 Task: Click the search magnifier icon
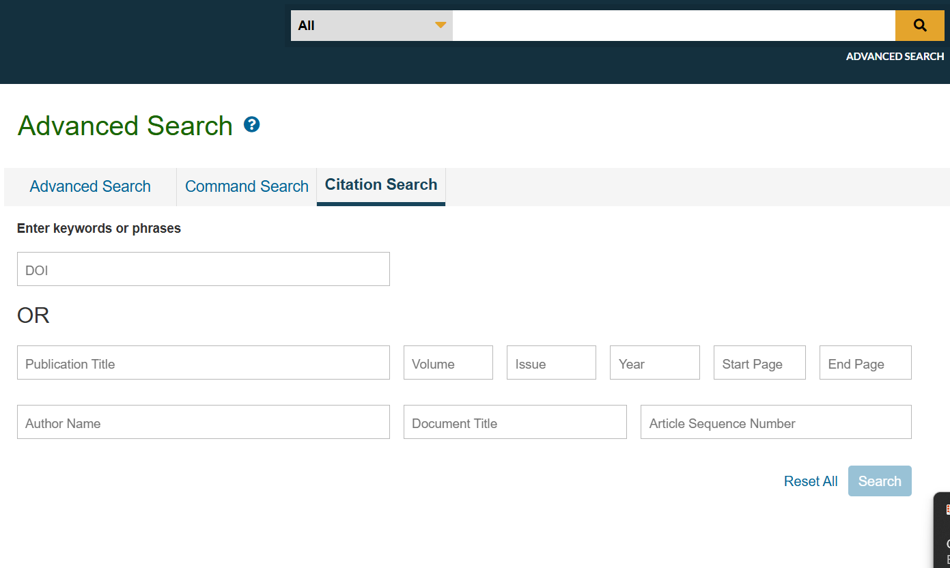pos(919,25)
